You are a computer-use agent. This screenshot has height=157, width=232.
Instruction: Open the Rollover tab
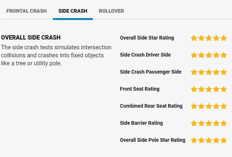pyautogui.click(x=111, y=11)
